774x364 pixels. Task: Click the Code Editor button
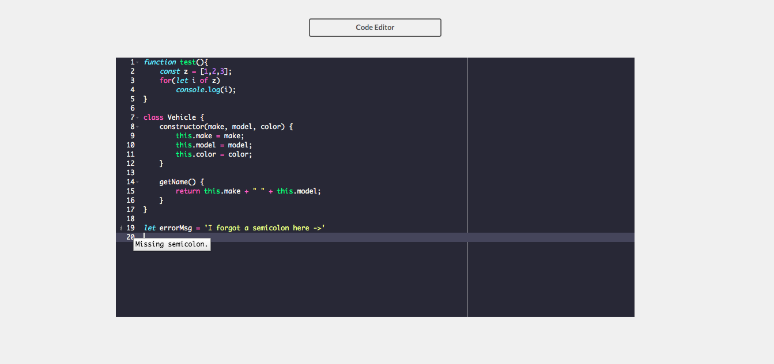(375, 28)
